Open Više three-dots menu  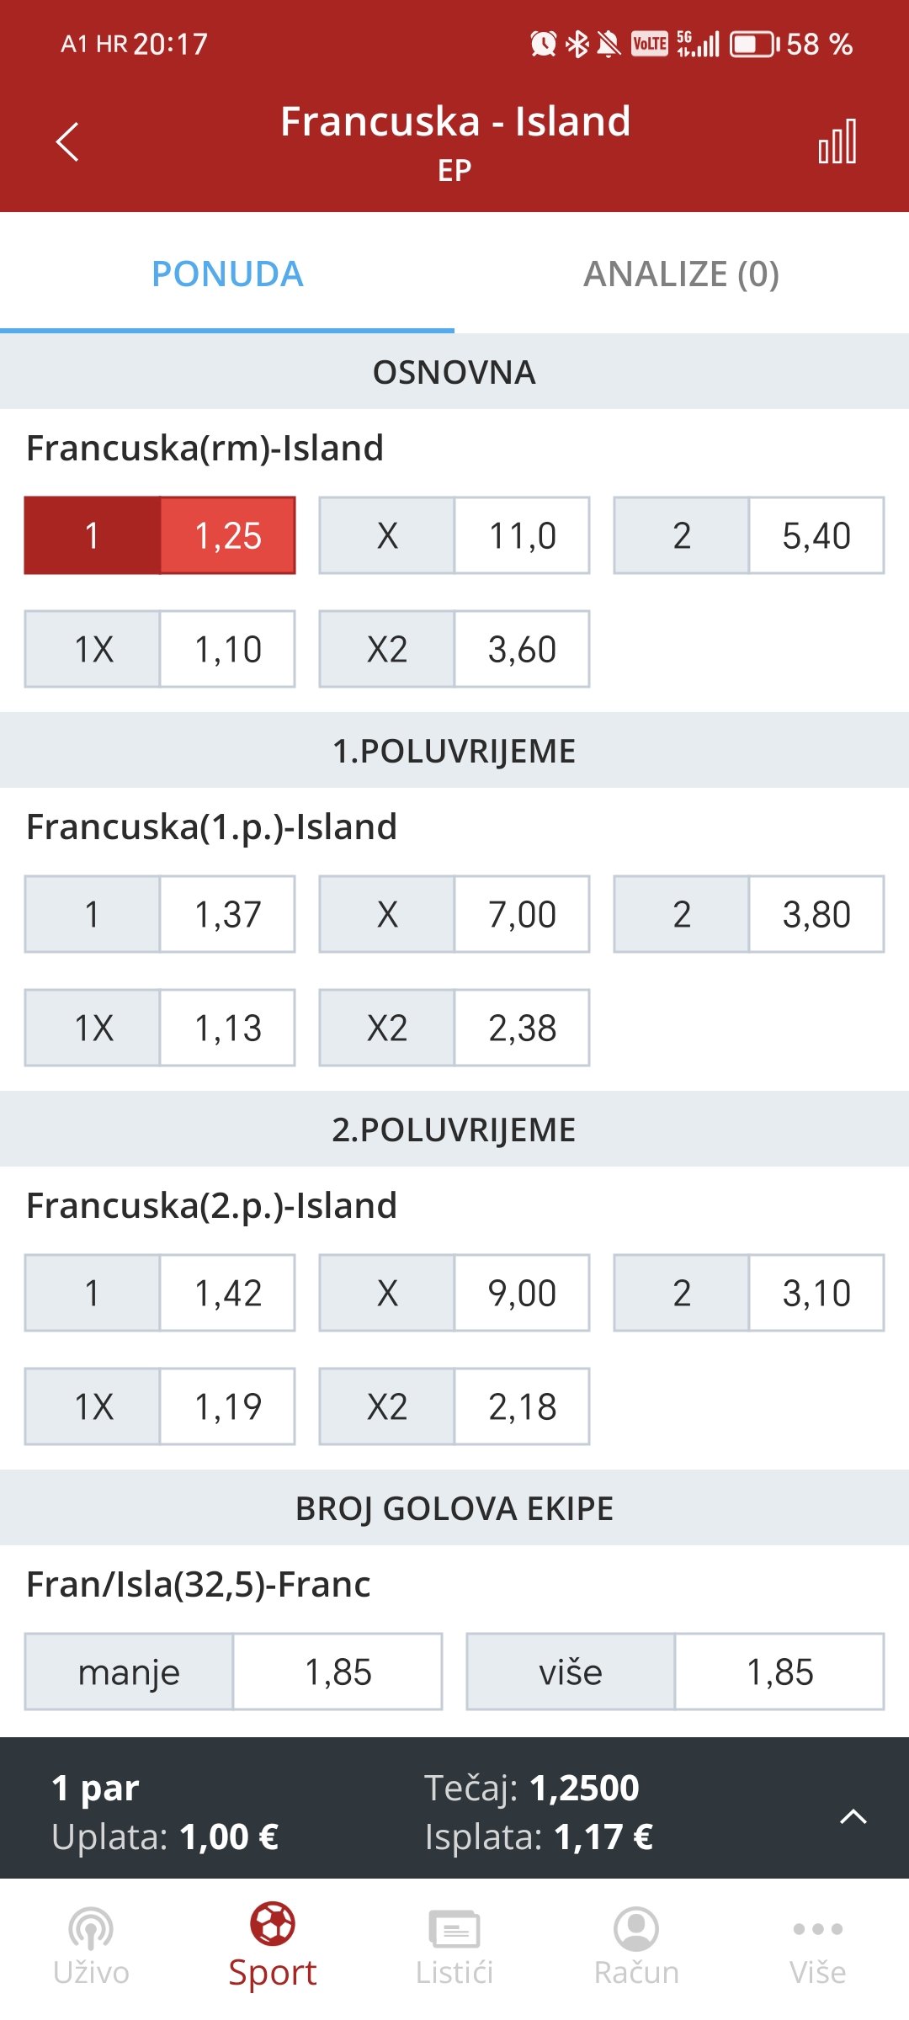tap(818, 1928)
